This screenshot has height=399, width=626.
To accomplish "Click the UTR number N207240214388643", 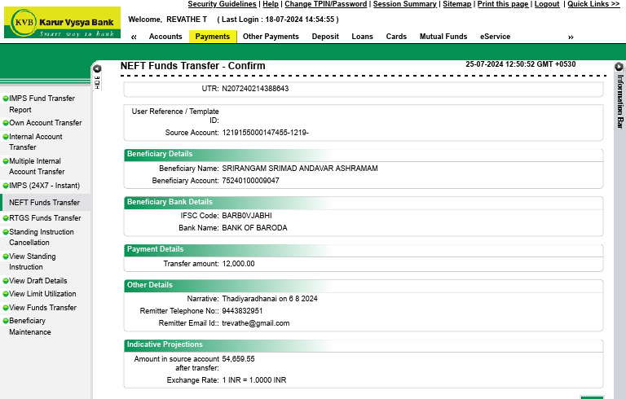I will (255, 89).
